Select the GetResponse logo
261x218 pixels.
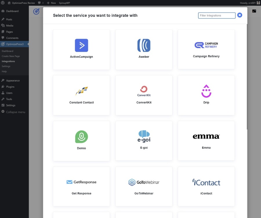pyautogui.click(x=81, y=182)
